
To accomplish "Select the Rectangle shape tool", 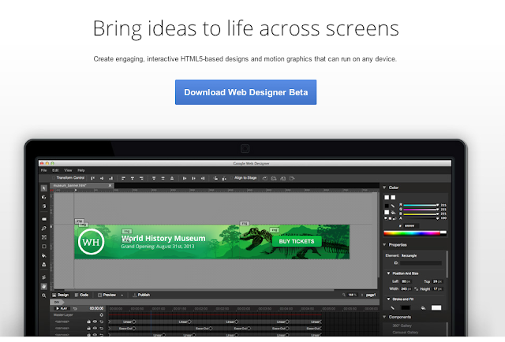I will pyautogui.click(x=44, y=247).
